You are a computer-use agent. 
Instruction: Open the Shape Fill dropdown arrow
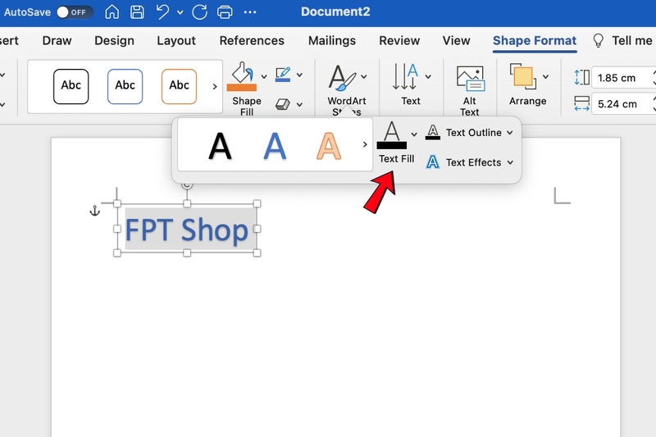[264, 76]
